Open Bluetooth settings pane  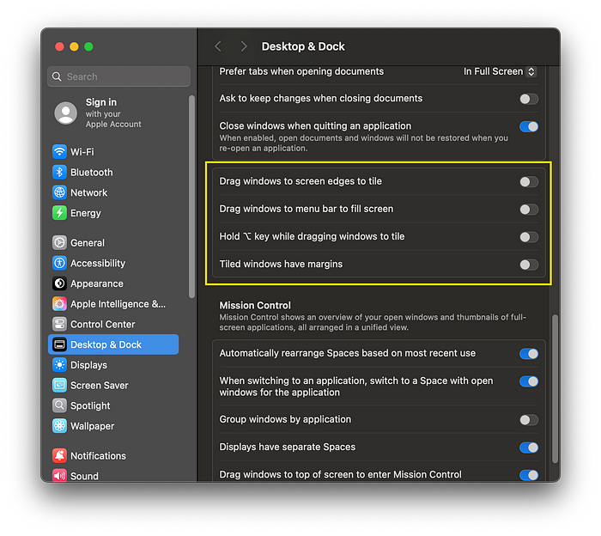[x=113, y=172]
